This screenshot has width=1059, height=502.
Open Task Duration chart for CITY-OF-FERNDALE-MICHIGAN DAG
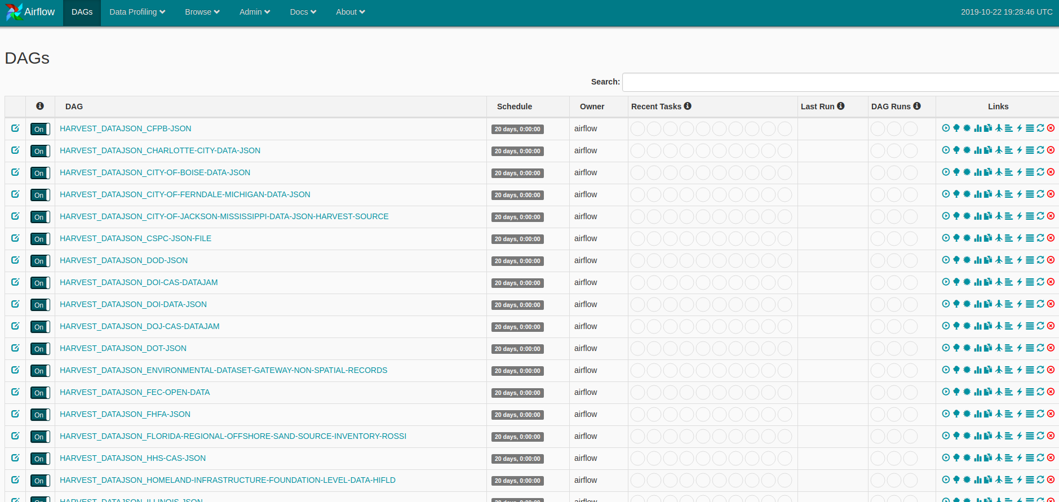[x=978, y=194]
